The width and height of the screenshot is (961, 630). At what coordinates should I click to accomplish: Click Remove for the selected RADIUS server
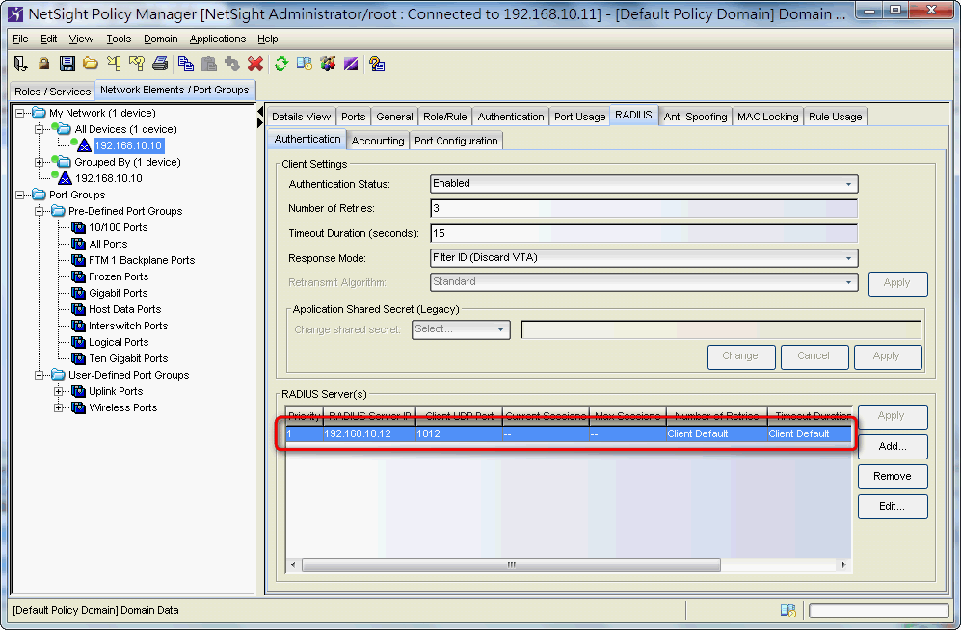[x=893, y=476]
